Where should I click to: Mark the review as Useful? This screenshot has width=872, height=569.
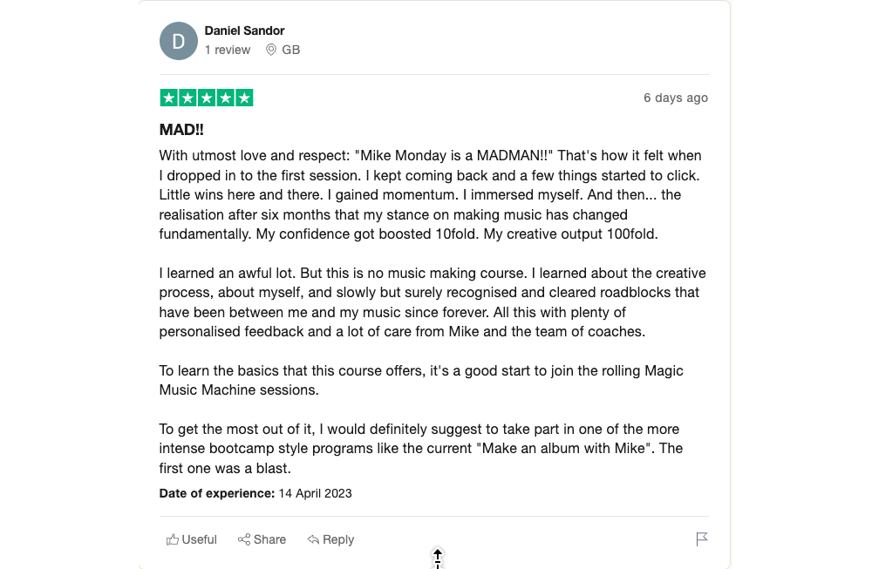(x=199, y=540)
